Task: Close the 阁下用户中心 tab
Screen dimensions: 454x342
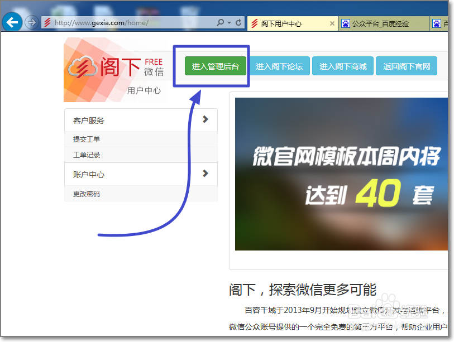Action: [x=332, y=23]
